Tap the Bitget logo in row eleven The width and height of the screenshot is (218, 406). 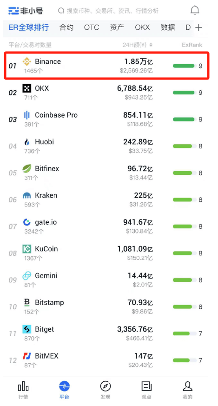point(27,329)
